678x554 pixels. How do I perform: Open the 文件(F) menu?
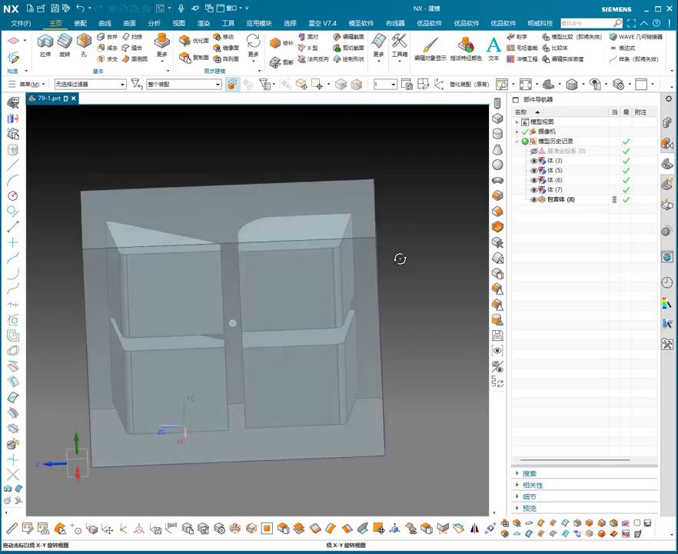click(21, 23)
